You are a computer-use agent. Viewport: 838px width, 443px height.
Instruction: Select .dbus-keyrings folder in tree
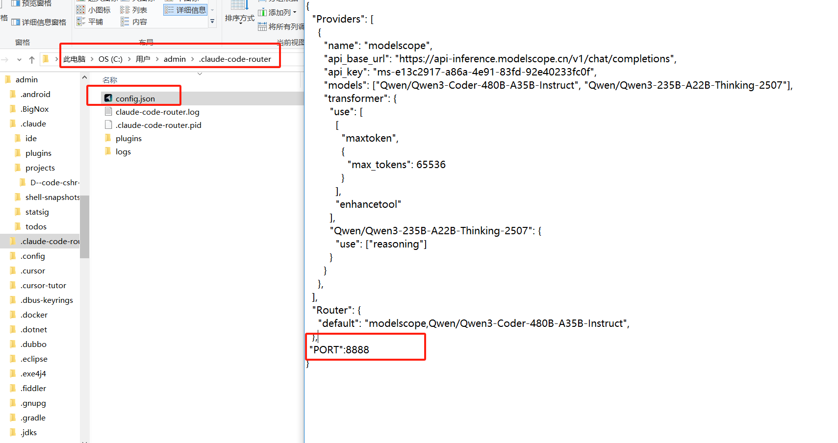pos(47,300)
